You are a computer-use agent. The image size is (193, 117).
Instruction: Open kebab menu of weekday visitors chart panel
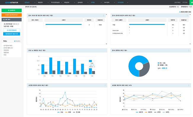[189, 85]
